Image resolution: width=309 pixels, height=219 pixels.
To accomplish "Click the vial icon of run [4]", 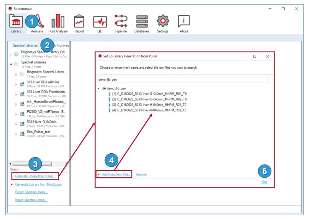I will (x=109, y=110).
